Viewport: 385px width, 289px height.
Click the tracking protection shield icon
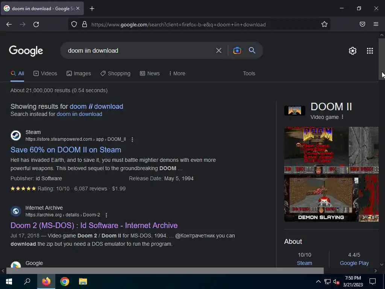click(x=74, y=24)
